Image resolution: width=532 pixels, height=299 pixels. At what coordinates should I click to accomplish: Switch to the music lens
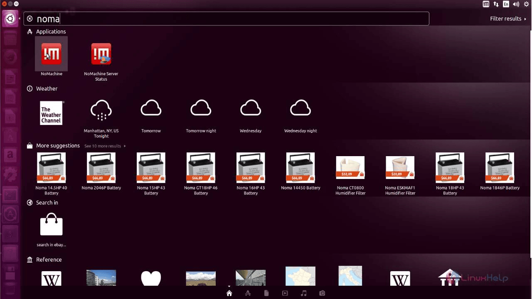point(304,293)
